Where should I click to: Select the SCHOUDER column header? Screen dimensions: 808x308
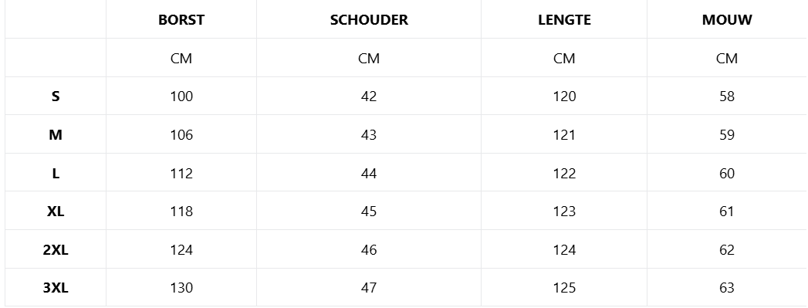(369, 19)
